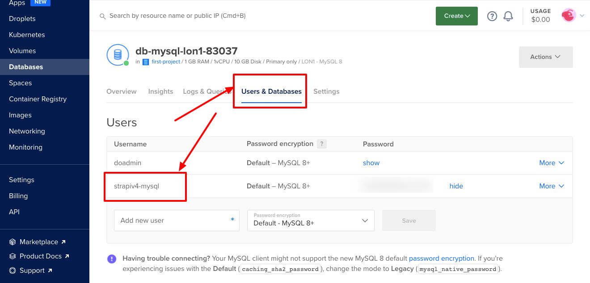Screen dimensions: 590x283
Task: Click the user avatar icon
Action: [x=569, y=16]
